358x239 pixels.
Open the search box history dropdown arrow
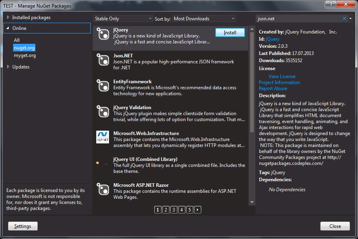tap(350, 19)
